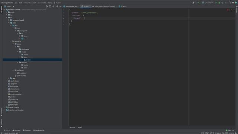Open the runClient run configuration dropdown
Image resolution: width=238 pixels, height=134 pixels.
208,3
